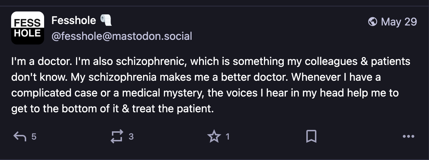Open the Fesshole profile avatar

point(27,28)
